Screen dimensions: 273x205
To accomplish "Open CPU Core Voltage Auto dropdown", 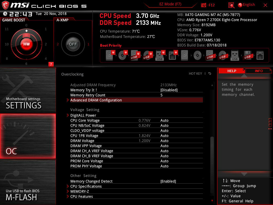I will pos(164,120).
